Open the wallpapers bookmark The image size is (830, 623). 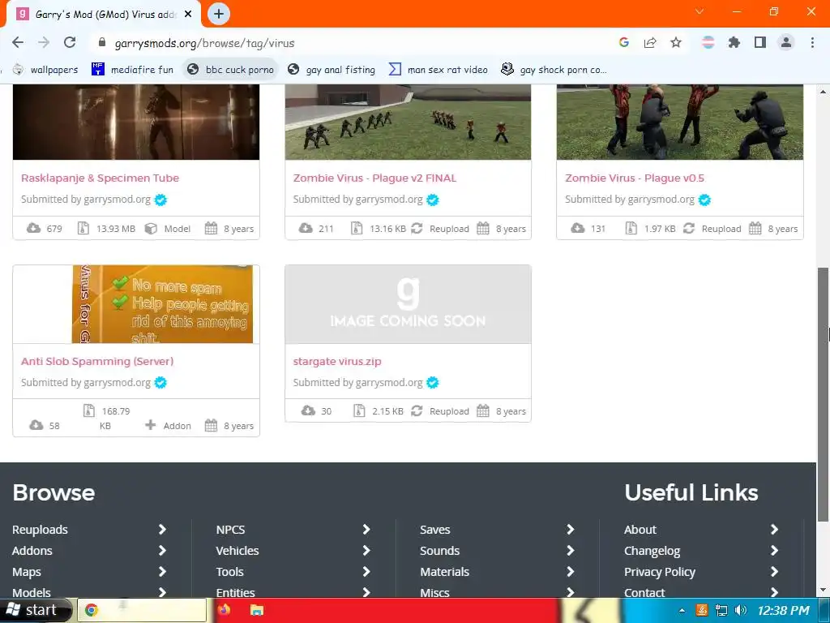click(x=45, y=70)
